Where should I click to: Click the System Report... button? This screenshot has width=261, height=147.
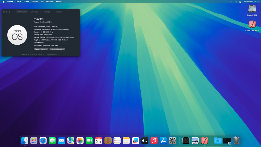(x=41, y=49)
